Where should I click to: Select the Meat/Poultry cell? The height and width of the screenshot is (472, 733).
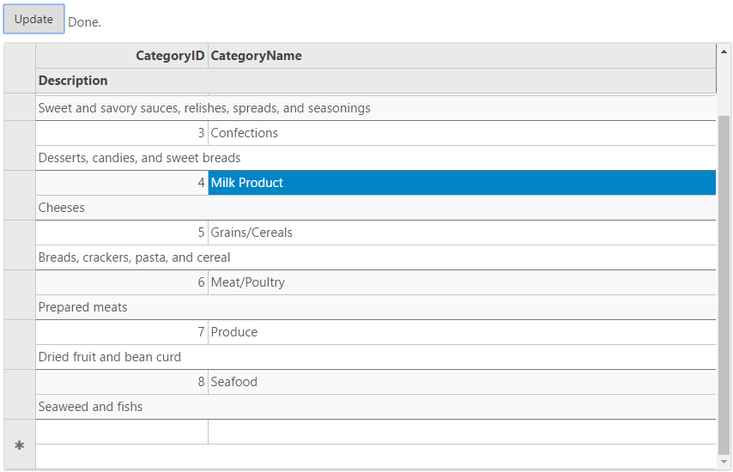[461, 282]
